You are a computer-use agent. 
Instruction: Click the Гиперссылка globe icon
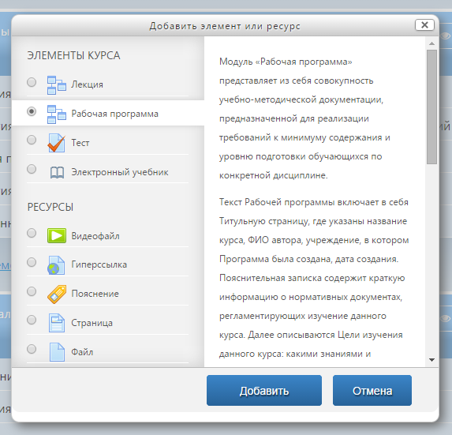point(56,265)
